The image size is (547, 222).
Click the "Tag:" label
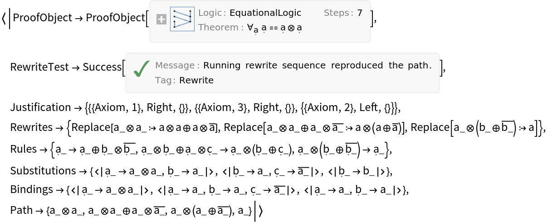[x=166, y=80]
